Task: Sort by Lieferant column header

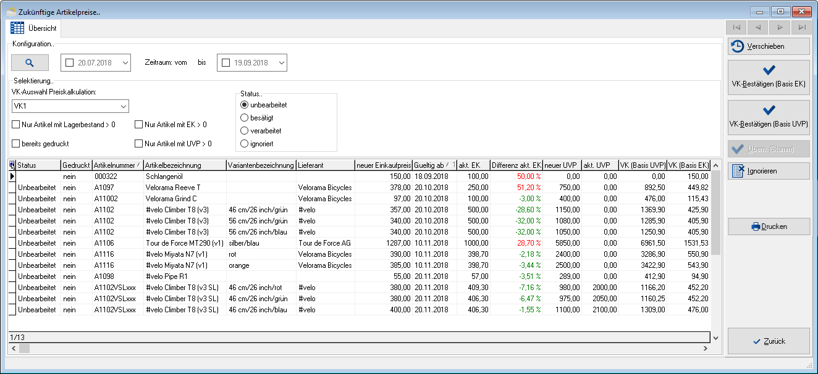Action: coord(325,165)
